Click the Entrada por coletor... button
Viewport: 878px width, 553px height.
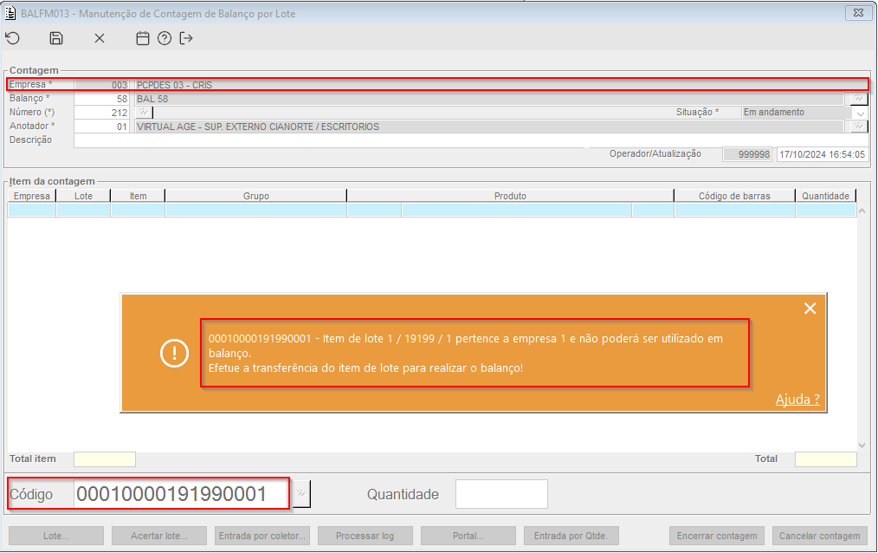[x=262, y=536]
